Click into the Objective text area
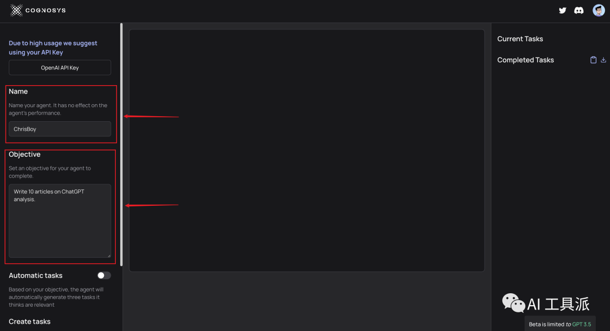The width and height of the screenshot is (610, 331). (x=60, y=220)
